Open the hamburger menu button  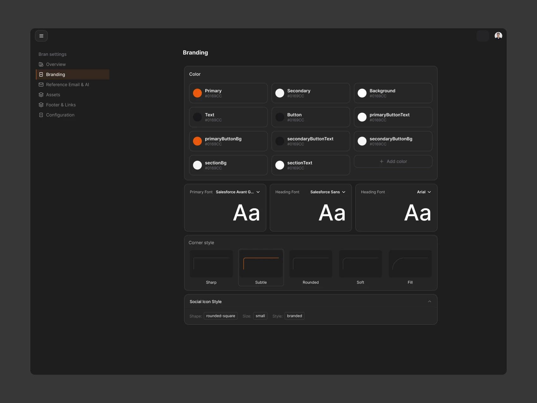click(x=41, y=36)
